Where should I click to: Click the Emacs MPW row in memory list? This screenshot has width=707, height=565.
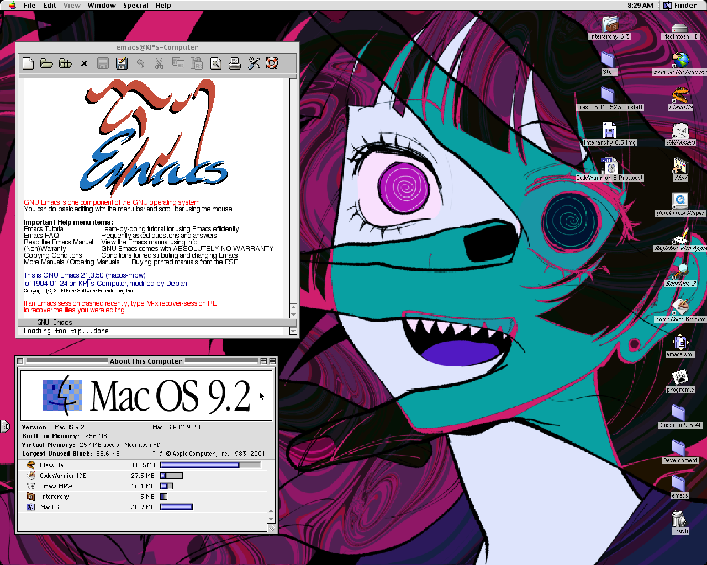pyautogui.click(x=143, y=486)
